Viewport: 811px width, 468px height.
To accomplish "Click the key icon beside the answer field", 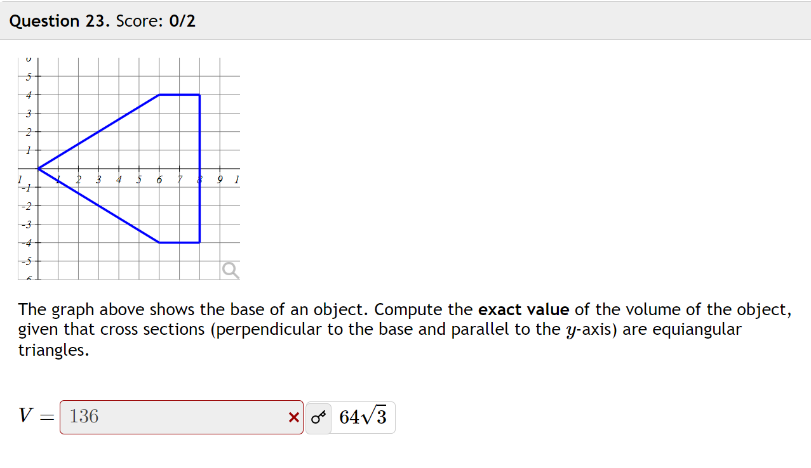I will click(318, 417).
